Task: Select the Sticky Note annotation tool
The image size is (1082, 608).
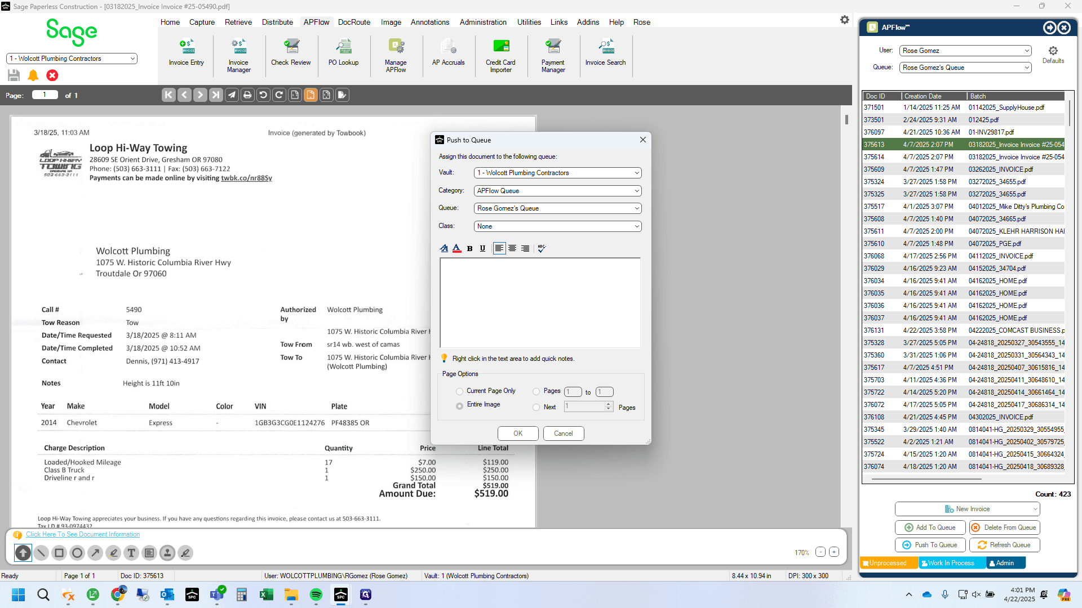Action: tap(149, 553)
